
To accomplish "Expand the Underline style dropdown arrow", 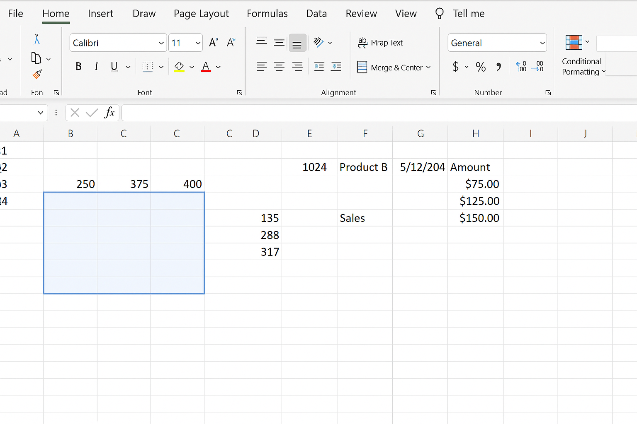I will tap(128, 67).
